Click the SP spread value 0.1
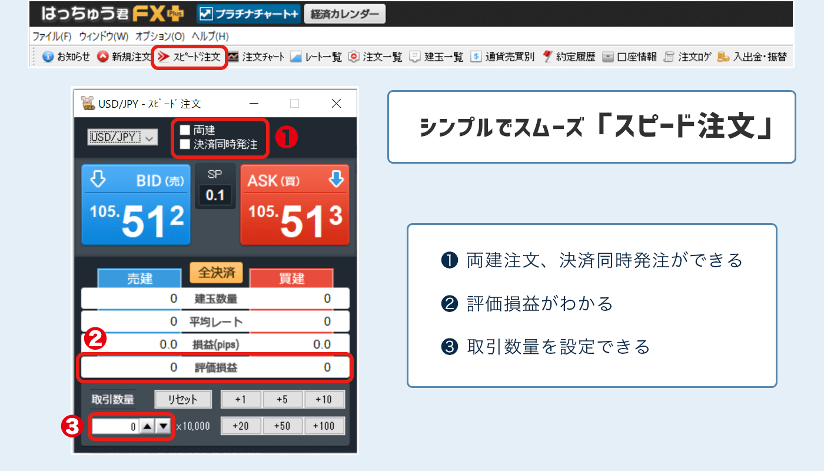This screenshot has width=824, height=471. point(215,195)
